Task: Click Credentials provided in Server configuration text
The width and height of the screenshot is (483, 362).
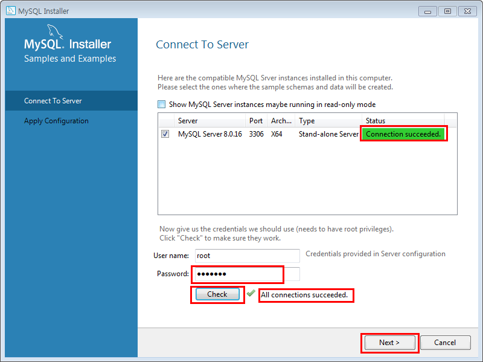Action: pos(376,254)
